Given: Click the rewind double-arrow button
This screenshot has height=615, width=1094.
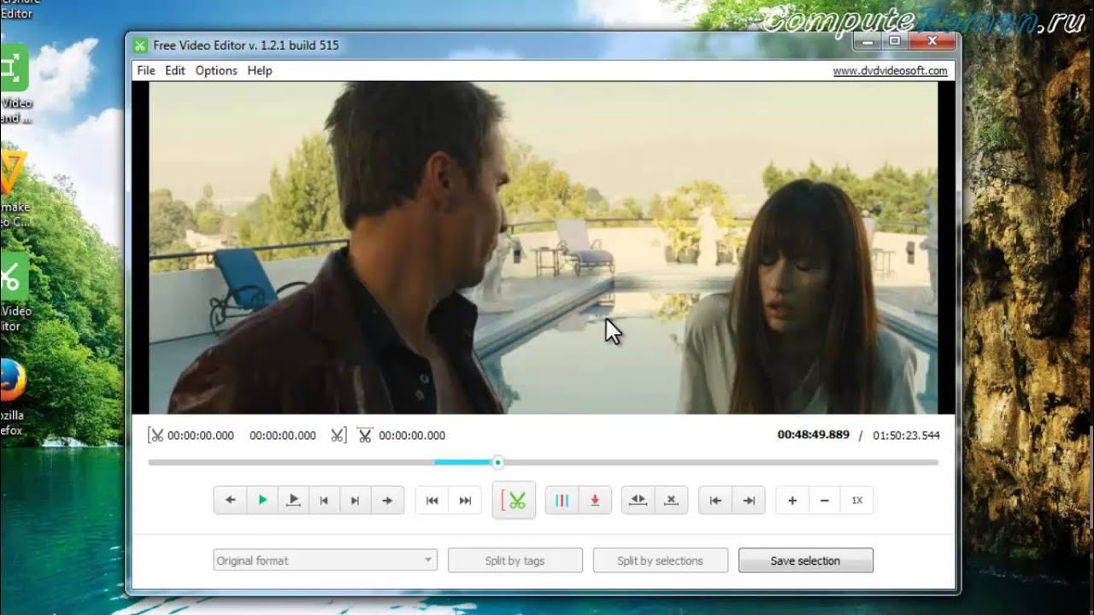Looking at the screenshot, I should pos(432,501).
